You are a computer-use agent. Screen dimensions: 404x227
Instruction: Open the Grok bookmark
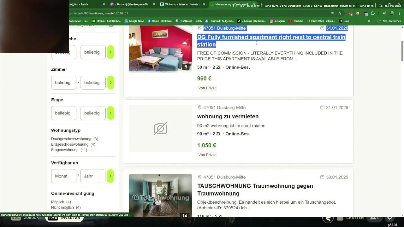click(344, 21)
